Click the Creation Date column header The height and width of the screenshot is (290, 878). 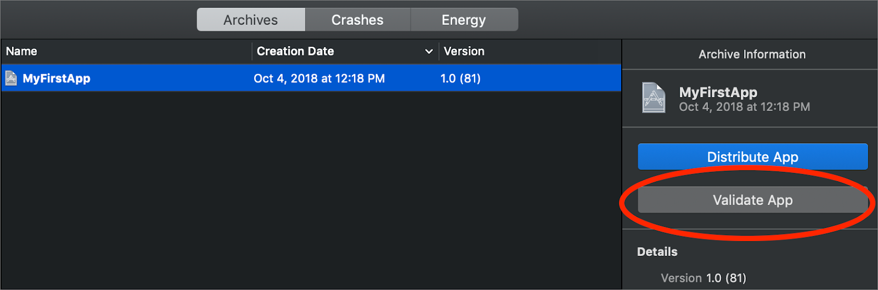(x=295, y=52)
